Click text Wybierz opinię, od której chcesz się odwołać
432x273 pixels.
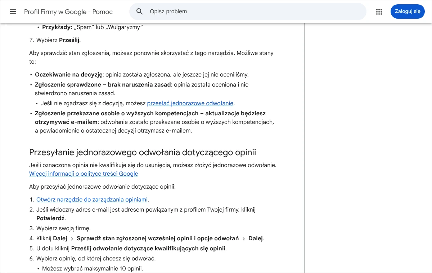[x=96, y=259]
